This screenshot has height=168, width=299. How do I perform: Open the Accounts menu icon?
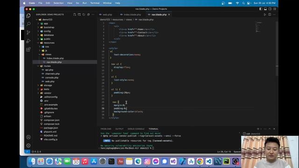pyautogui.click(x=28, y=137)
